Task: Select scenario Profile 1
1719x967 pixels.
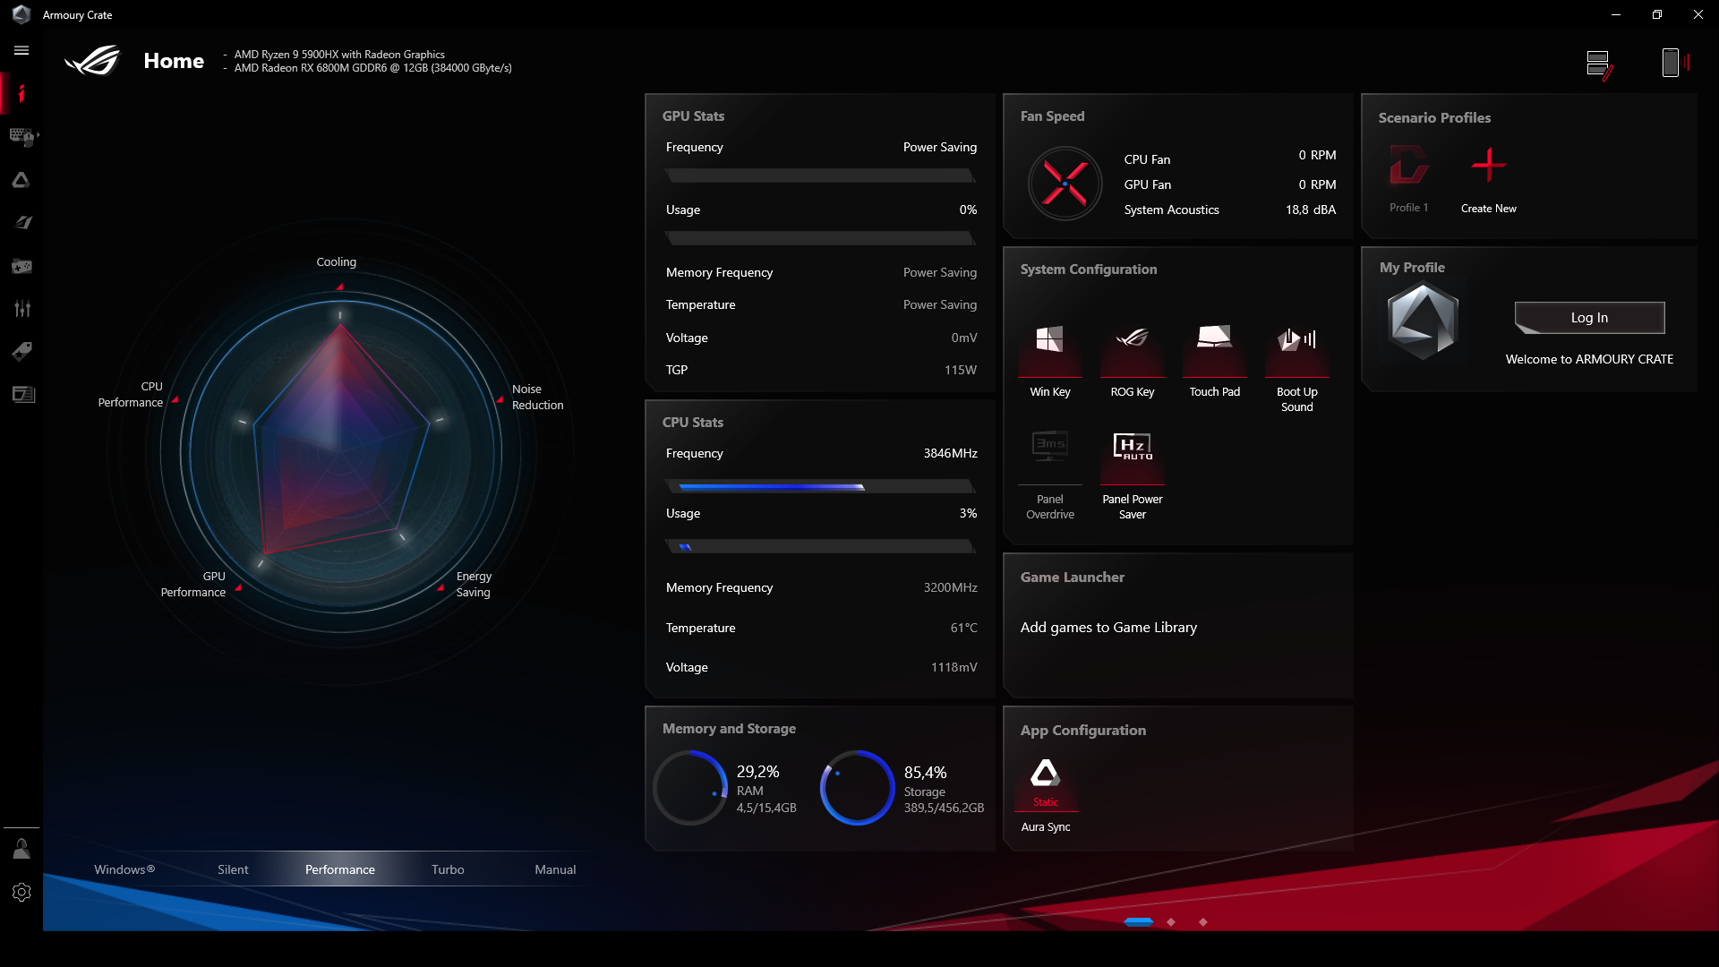Action: pos(1408,167)
